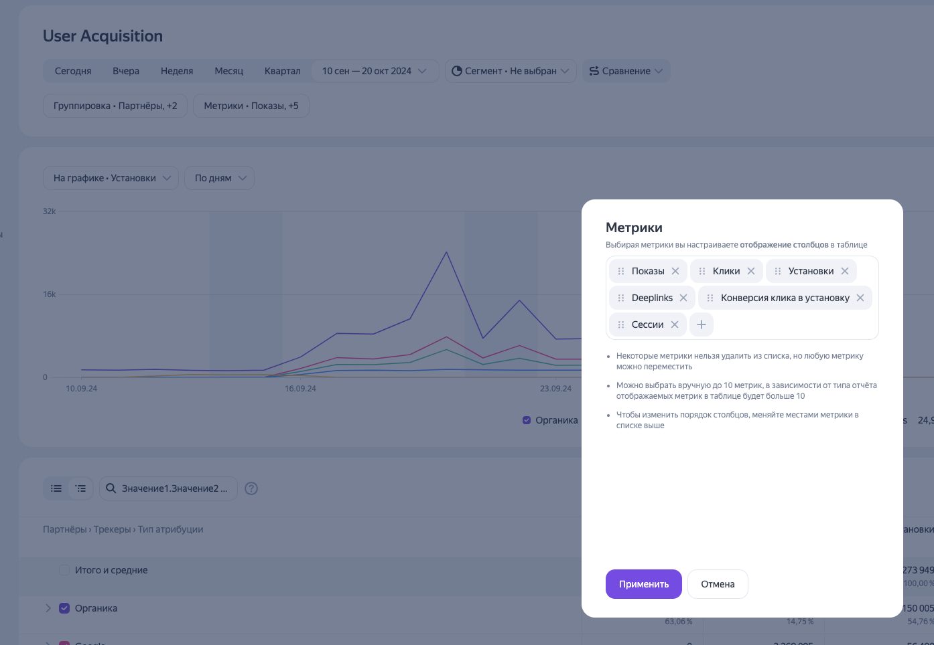The width and height of the screenshot is (934, 645).
Task: Click the Отмена button
Action: point(718,584)
